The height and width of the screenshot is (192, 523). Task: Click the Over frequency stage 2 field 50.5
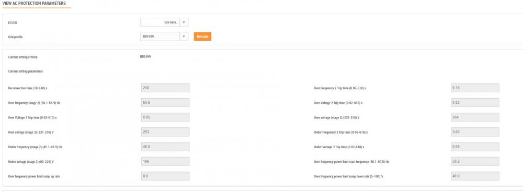[x=165, y=102]
